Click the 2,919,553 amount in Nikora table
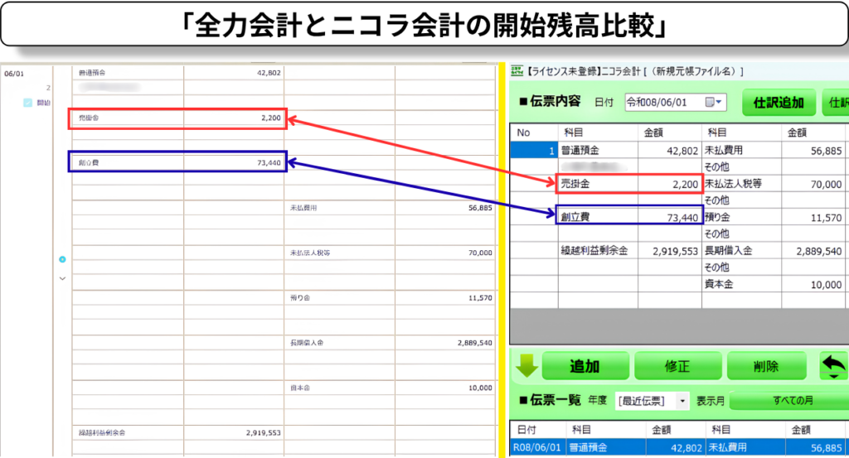The image size is (849, 458). coord(675,252)
